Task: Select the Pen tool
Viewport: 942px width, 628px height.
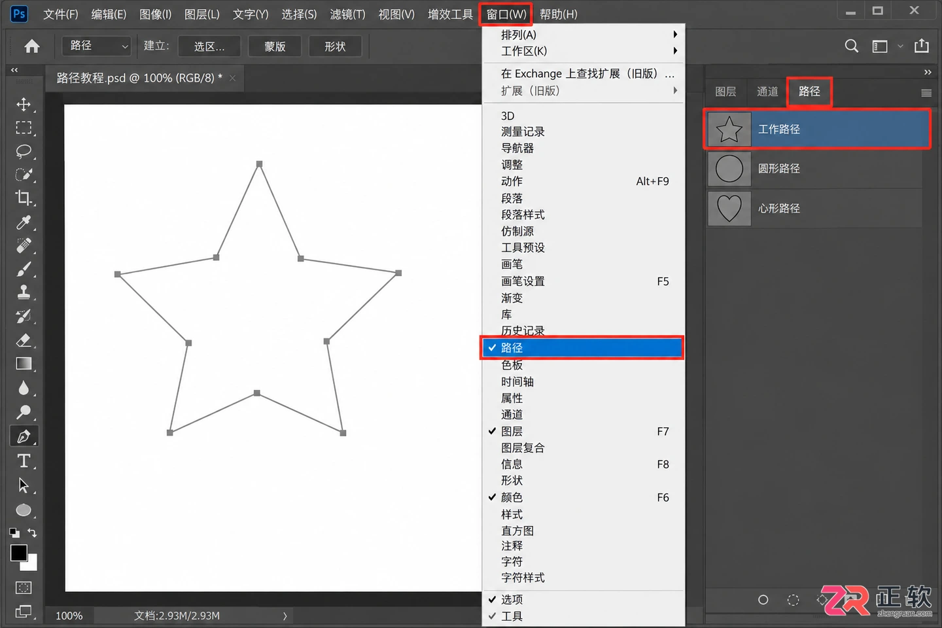Action: tap(24, 436)
